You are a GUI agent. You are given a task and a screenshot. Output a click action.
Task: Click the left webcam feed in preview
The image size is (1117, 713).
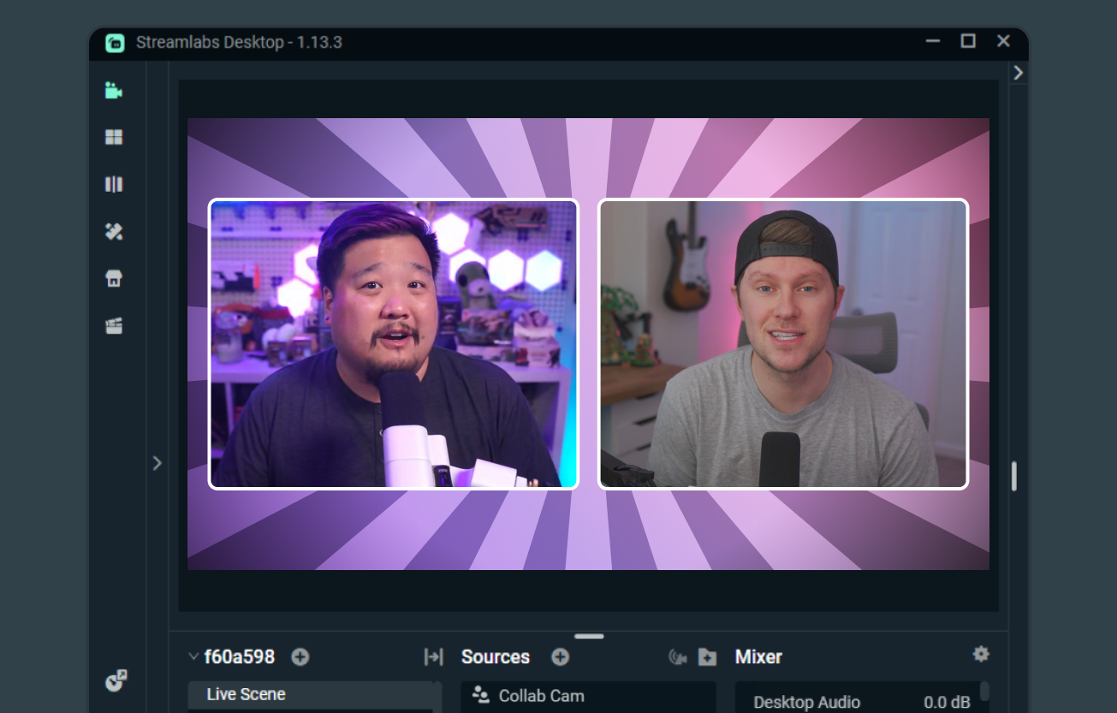(x=394, y=344)
